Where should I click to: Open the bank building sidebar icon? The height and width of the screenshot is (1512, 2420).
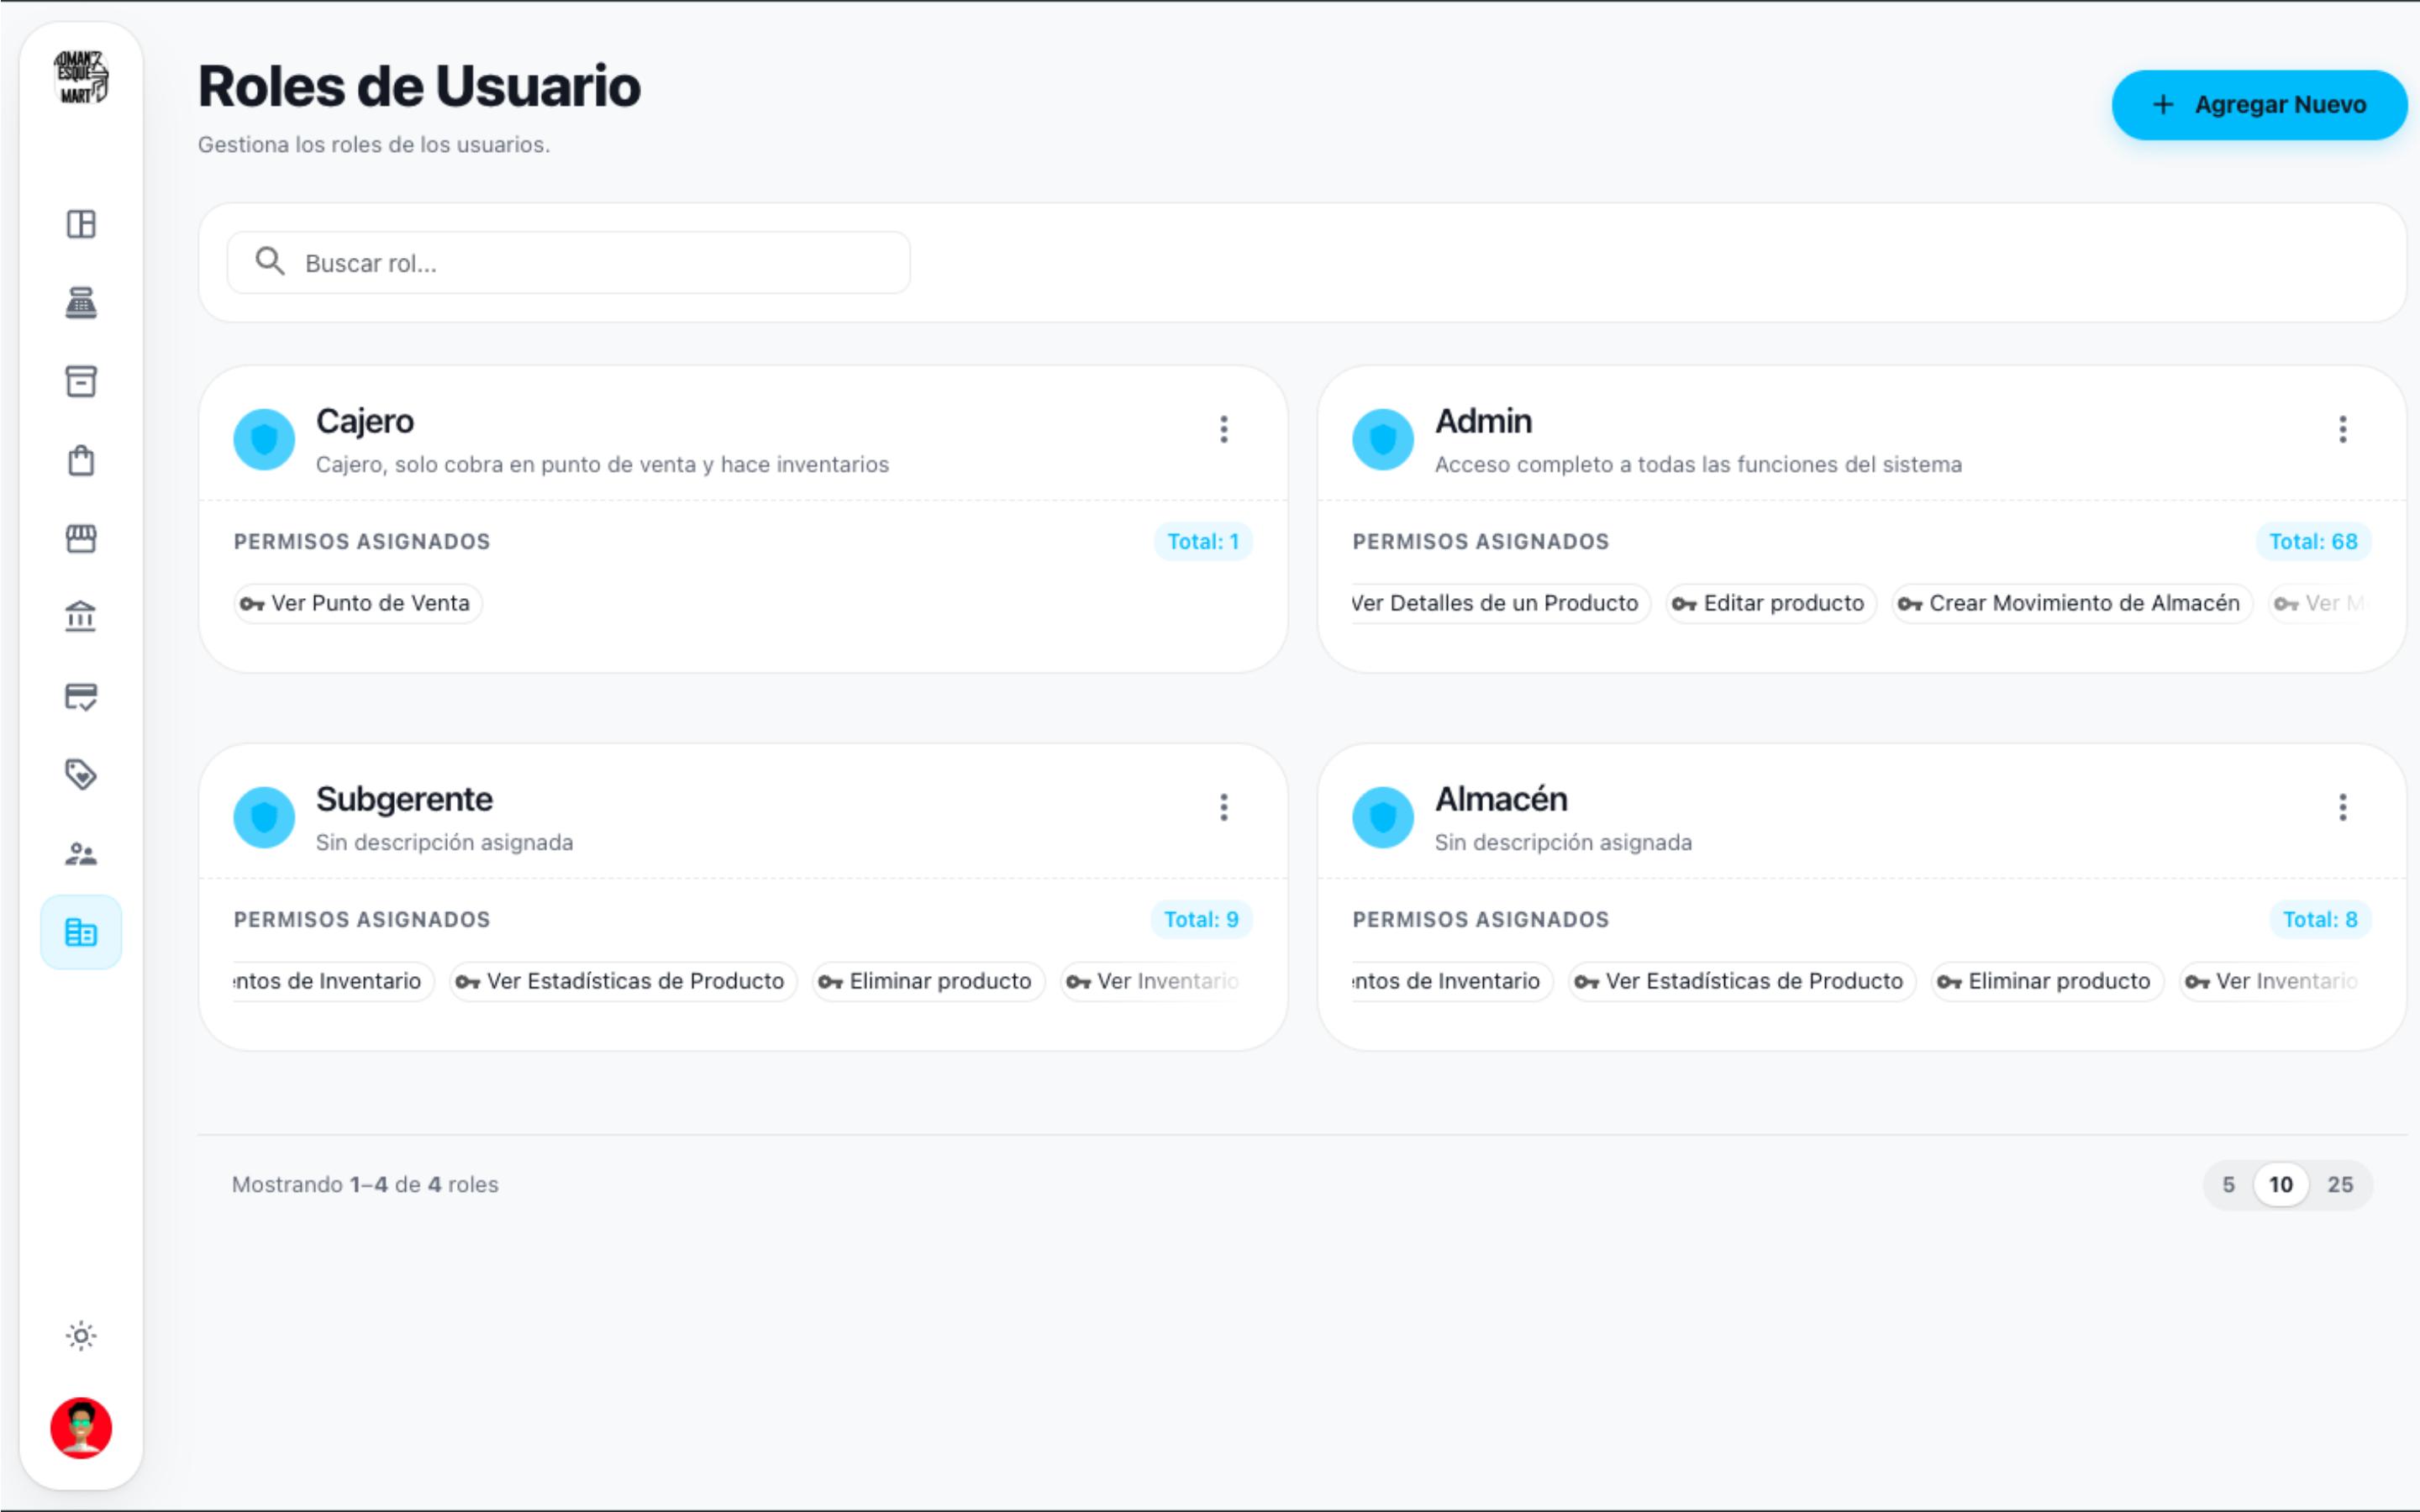click(81, 617)
